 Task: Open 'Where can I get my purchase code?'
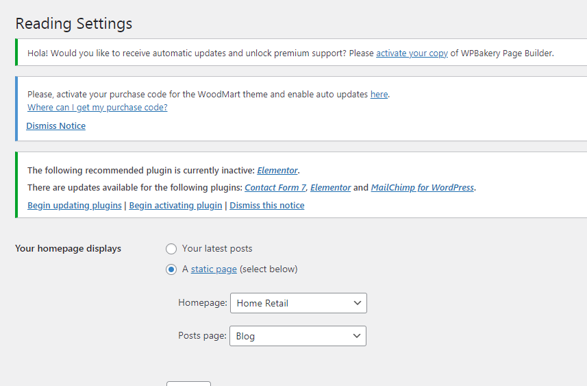[x=97, y=108]
